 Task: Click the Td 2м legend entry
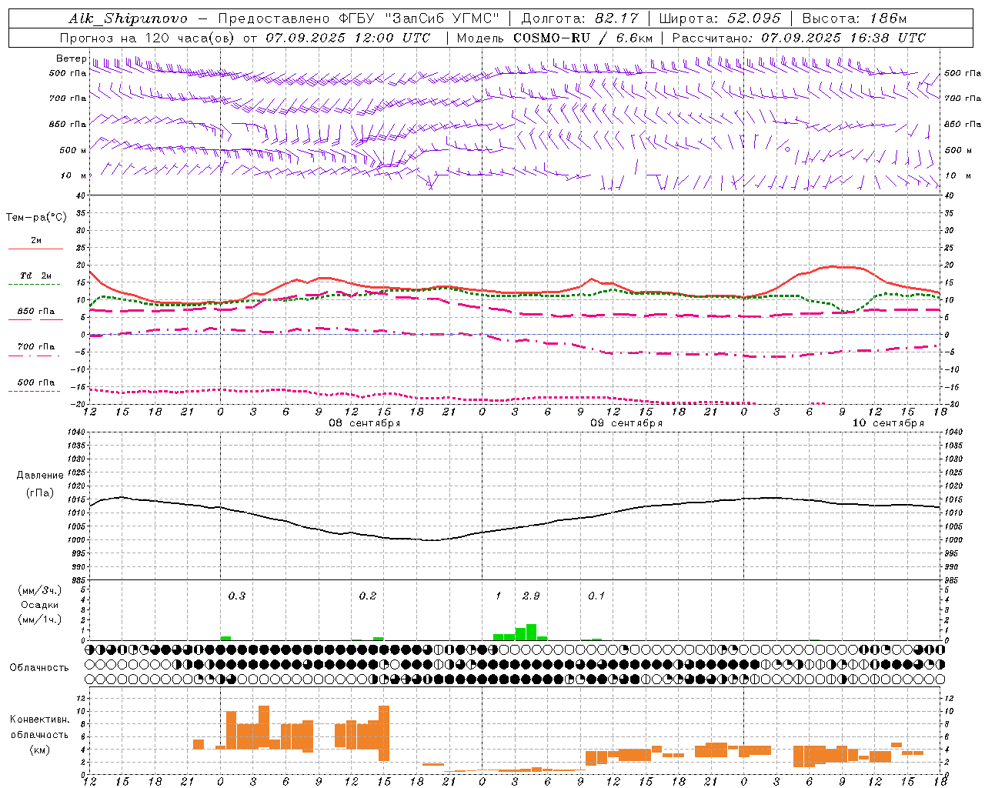pos(36,275)
